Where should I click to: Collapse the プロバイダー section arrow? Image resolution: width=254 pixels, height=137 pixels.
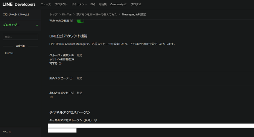tap(37, 25)
